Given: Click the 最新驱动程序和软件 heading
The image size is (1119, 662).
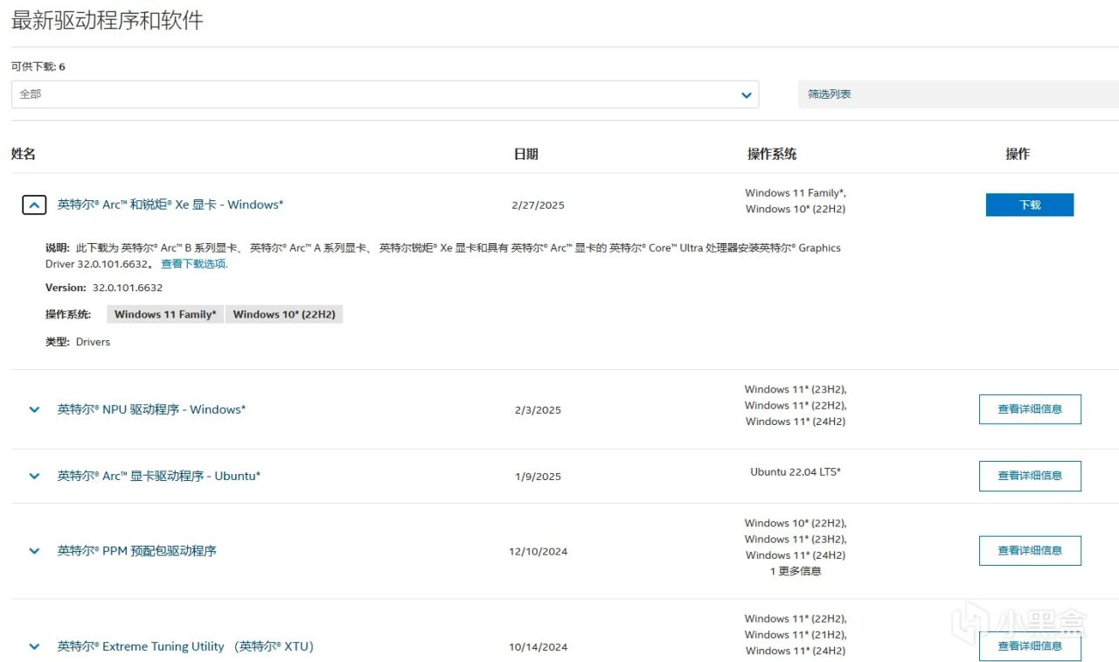Looking at the screenshot, I should [x=108, y=20].
